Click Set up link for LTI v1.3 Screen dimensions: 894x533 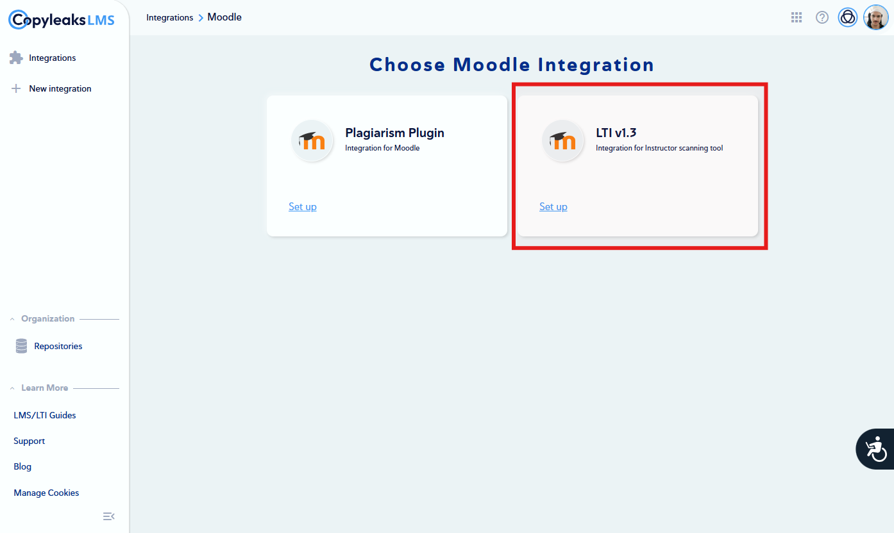tap(553, 206)
